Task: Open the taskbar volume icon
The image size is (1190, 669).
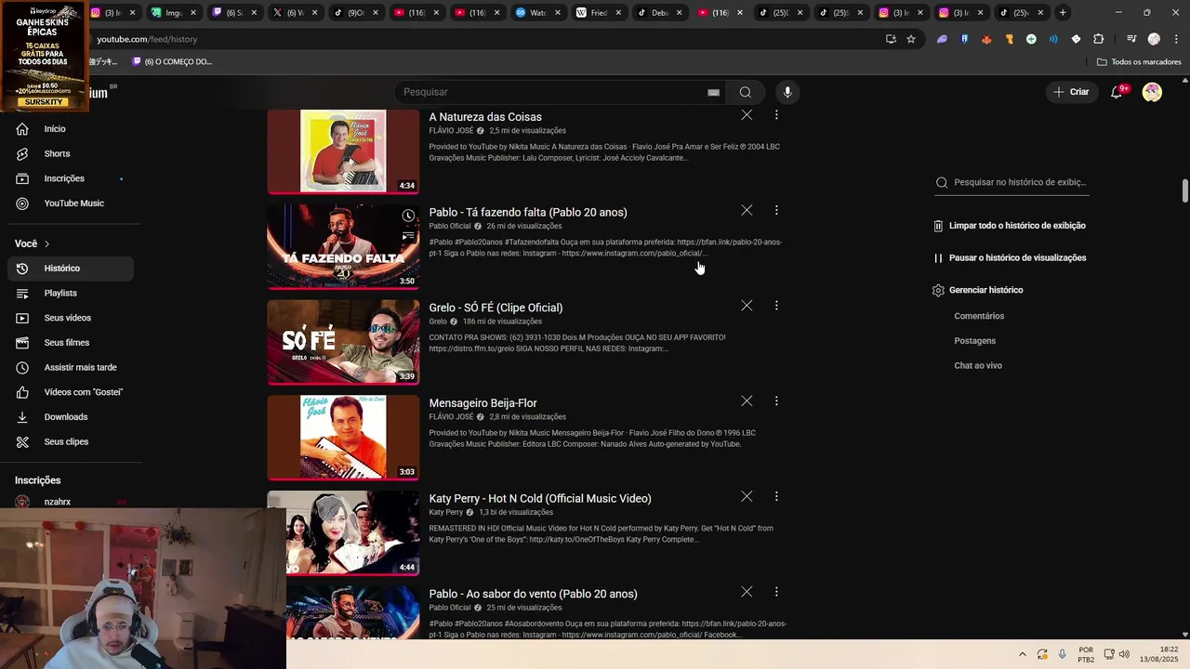Action: (1125, 654)
